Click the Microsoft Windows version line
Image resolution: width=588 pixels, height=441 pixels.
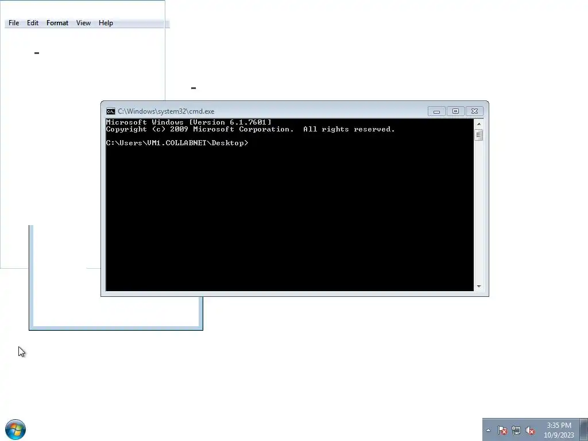pyautogui.click(x=188, y=122)
